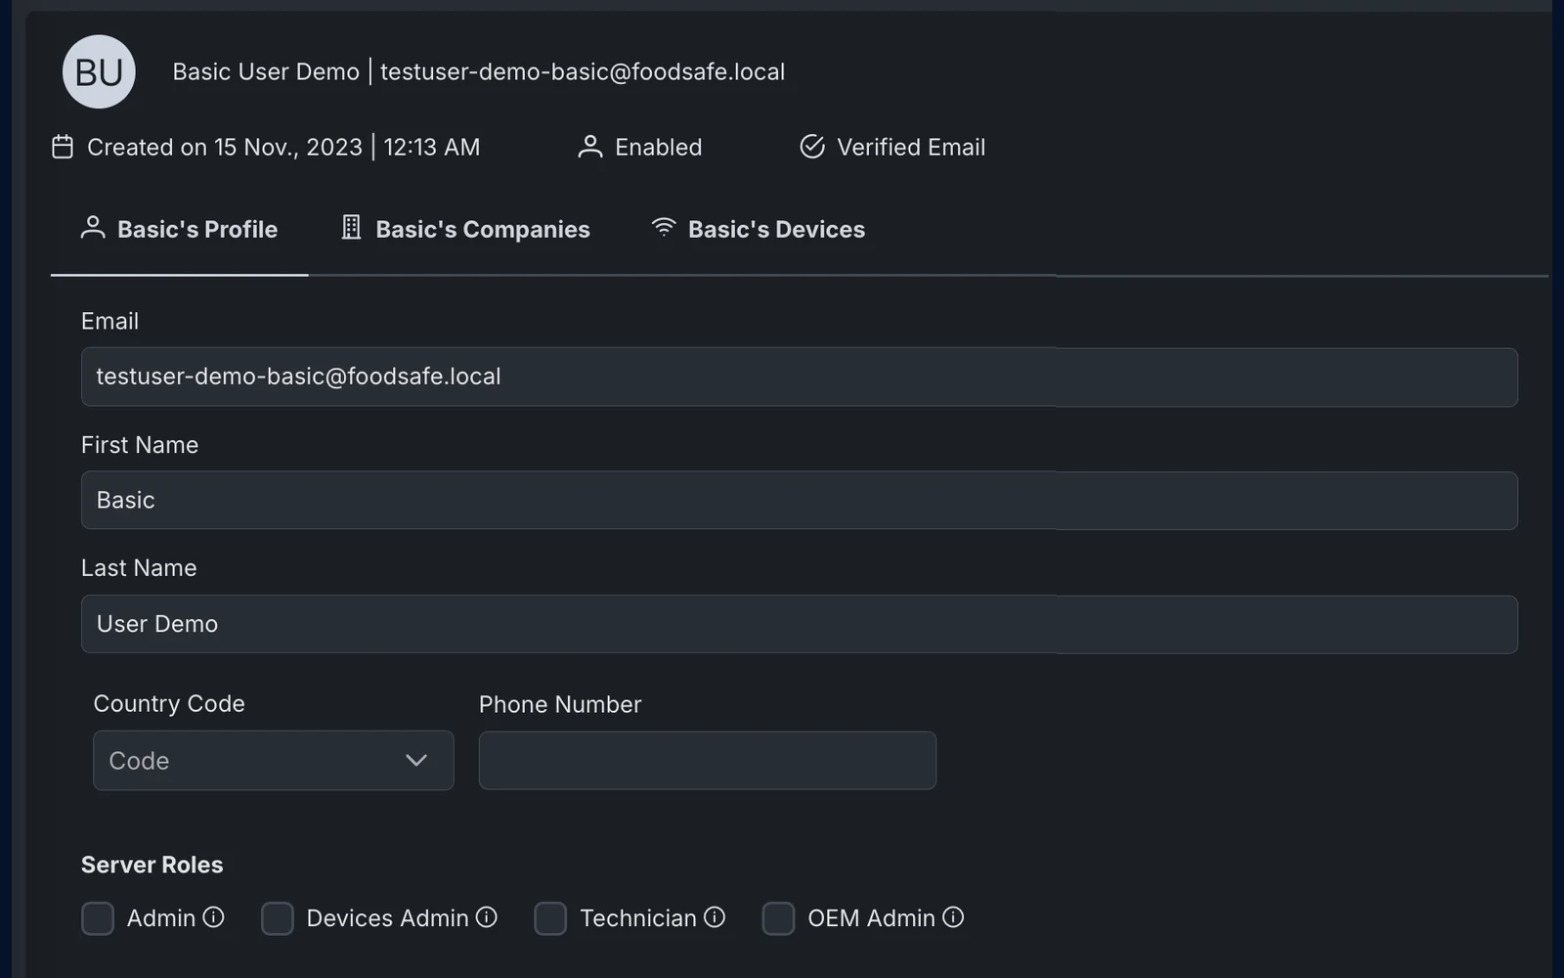Show info for the Devices Admin role
Image resolution: width=1564 pixels, height=978 pixels.
coord(487,917)
